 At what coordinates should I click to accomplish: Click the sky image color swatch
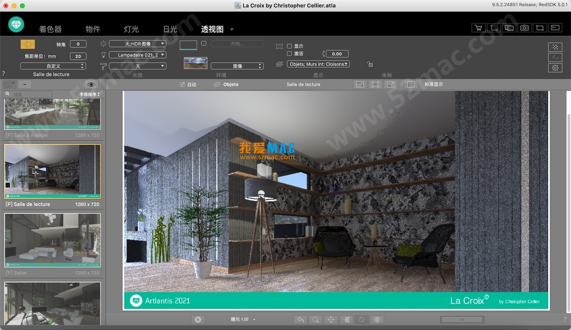188,45
